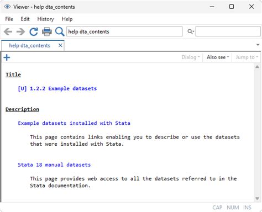The height and width of the screenshot is (212, 262).
Task: Click text 'Stata documentation.'
Action: coord(60,185)
